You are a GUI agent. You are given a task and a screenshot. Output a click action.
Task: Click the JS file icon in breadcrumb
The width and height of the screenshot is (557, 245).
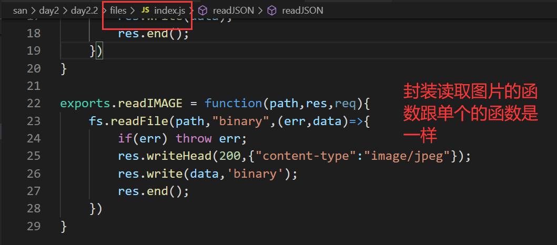pos(145,11)
